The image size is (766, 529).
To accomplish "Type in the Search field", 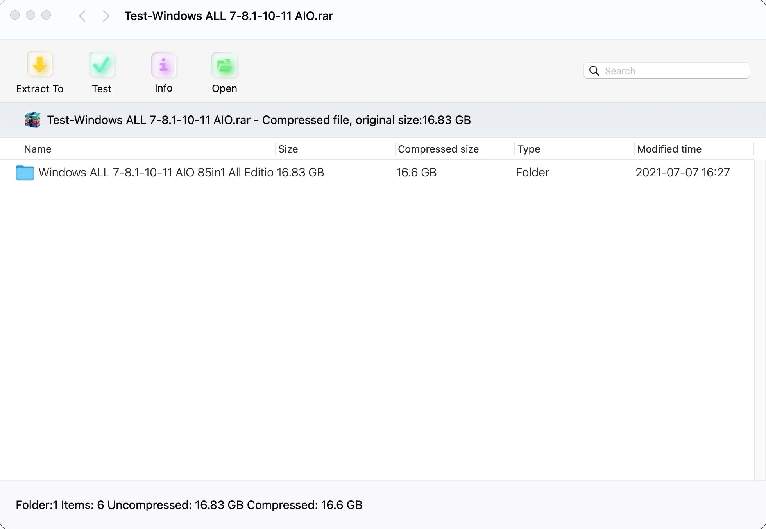I will click(674, 71).
